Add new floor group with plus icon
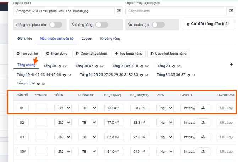The height and width of the screenshot is (162, 238). (x=231, y=65)
